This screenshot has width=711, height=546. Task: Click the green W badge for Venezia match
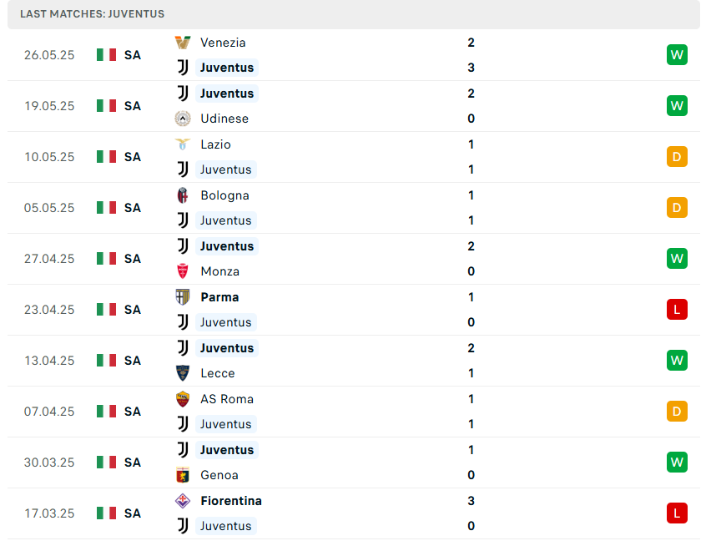[x=677, y=55]
